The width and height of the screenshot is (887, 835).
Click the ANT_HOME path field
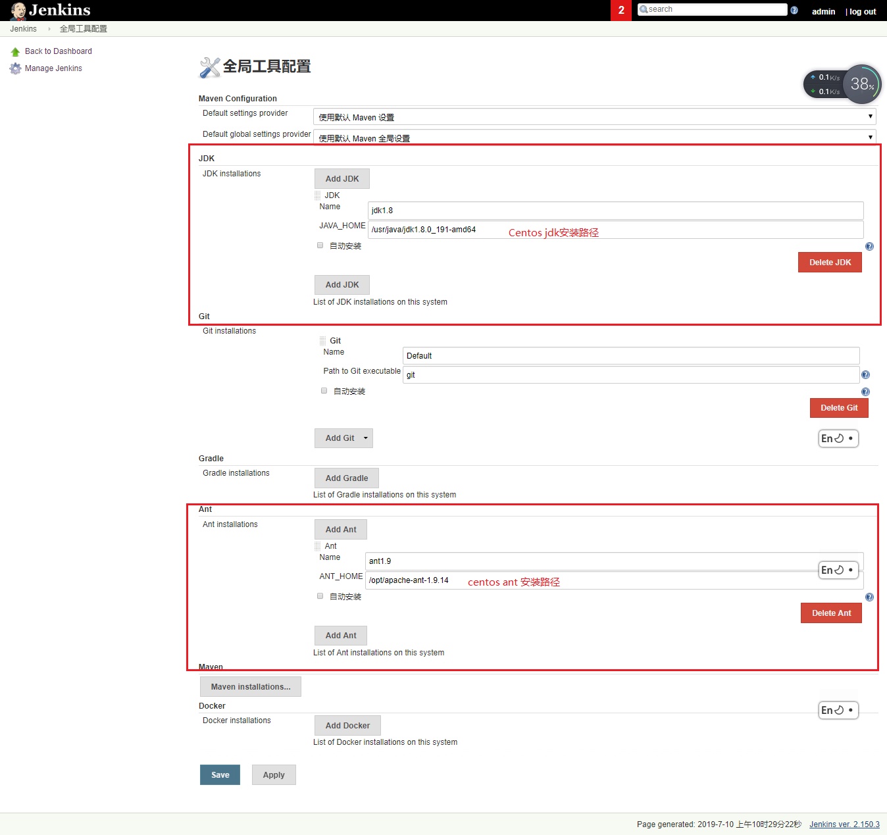(x=615, y=580)
